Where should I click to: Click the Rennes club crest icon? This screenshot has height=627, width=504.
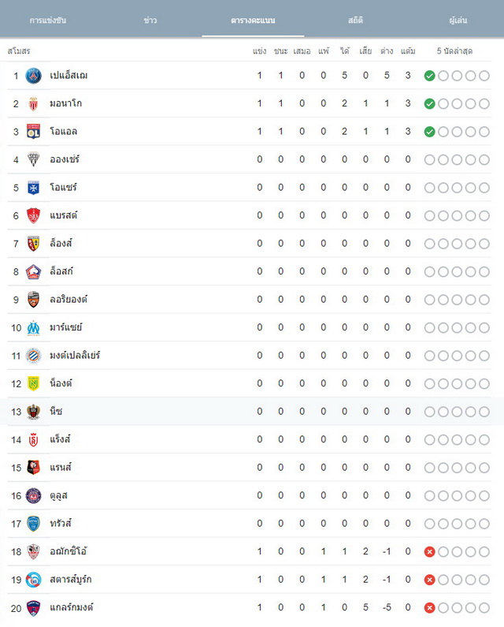click(34, 468)
